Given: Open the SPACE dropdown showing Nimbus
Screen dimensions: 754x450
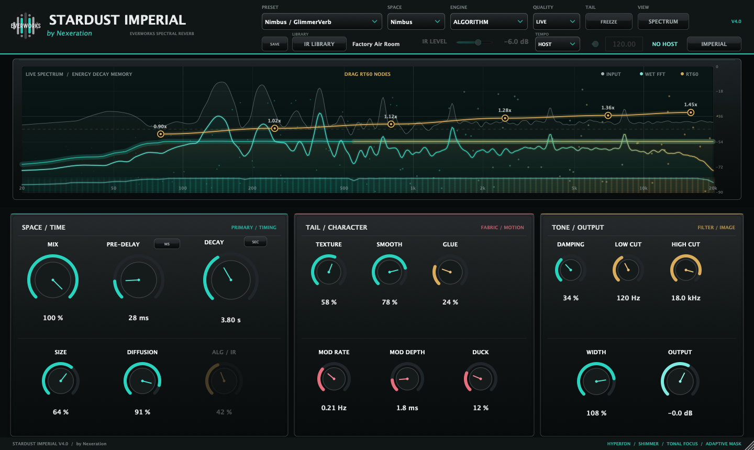Looking at the screenshot, I should (416, 21).
